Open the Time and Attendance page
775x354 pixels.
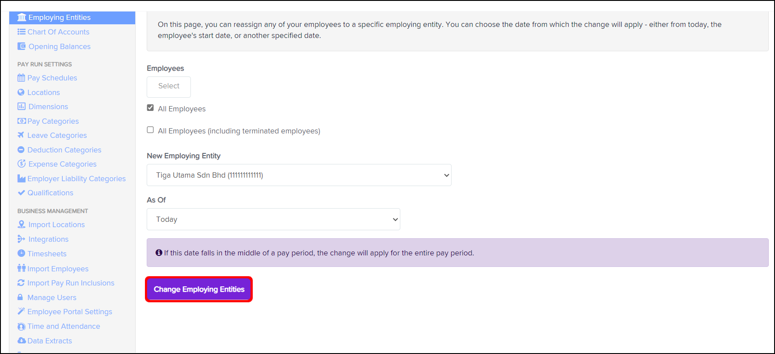click(64, 326)
